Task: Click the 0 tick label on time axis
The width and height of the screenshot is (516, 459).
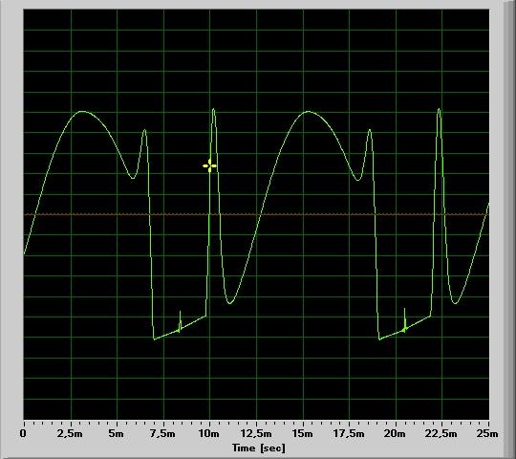Action: [23, 433]
